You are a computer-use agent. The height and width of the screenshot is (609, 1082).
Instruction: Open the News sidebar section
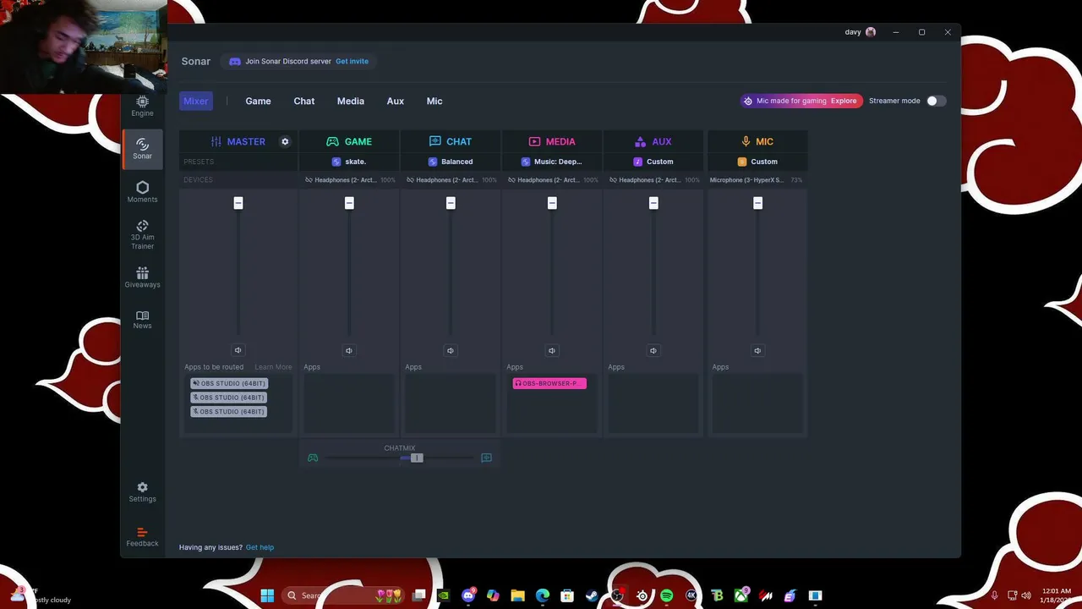(142, 319)
